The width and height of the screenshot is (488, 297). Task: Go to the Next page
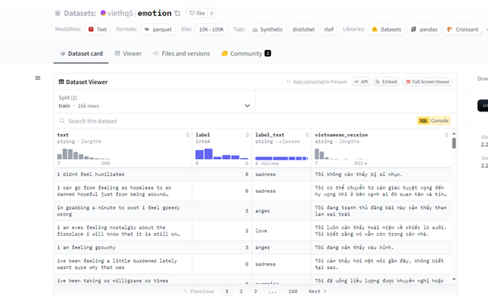point(318,291)
